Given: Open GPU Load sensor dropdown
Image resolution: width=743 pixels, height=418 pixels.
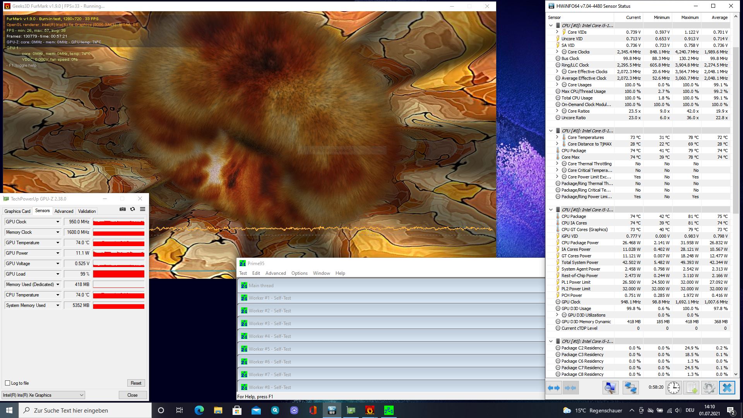Looking at the screenshot, I should [58, 274].
